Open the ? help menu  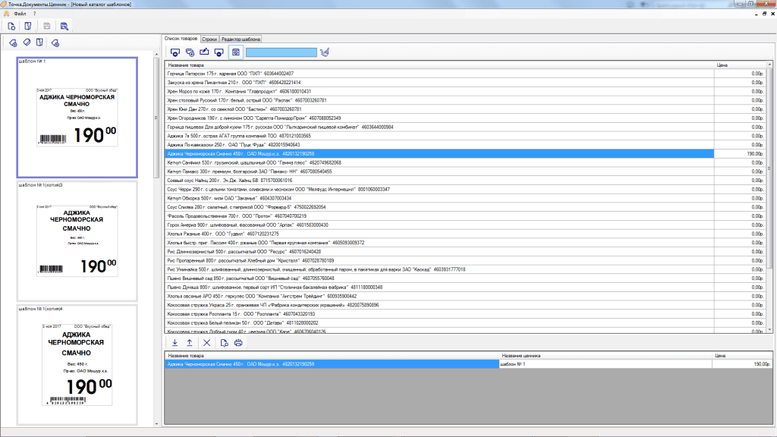click(x=35, y=14)
